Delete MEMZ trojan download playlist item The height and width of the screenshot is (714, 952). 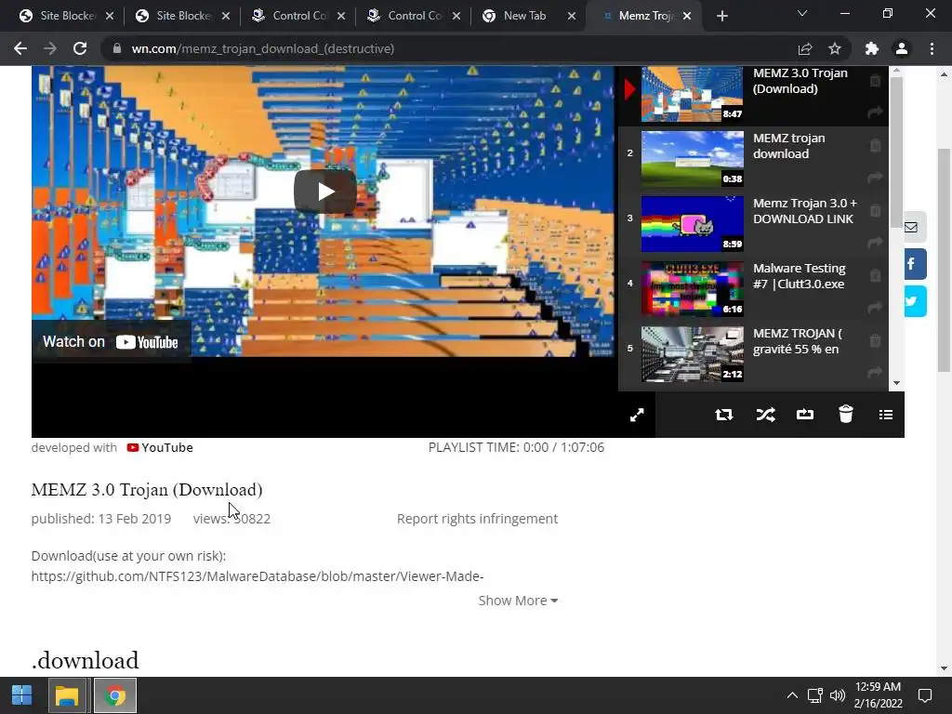click(x=875, y=145)
